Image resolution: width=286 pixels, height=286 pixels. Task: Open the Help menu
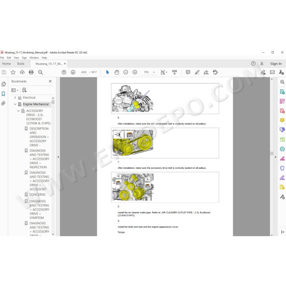click(44, 58)
